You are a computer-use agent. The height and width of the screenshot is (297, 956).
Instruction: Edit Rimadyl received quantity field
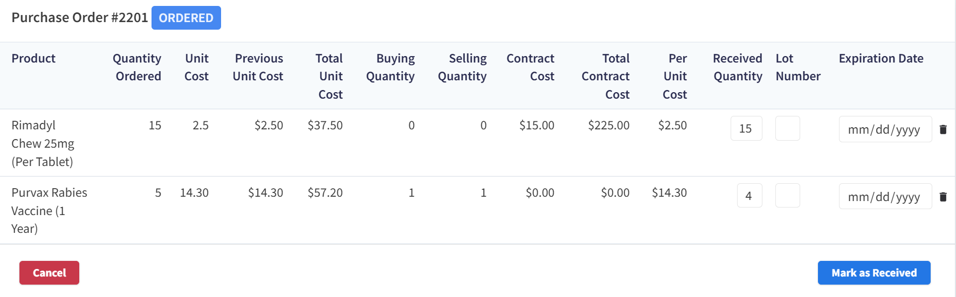(746, 129)
